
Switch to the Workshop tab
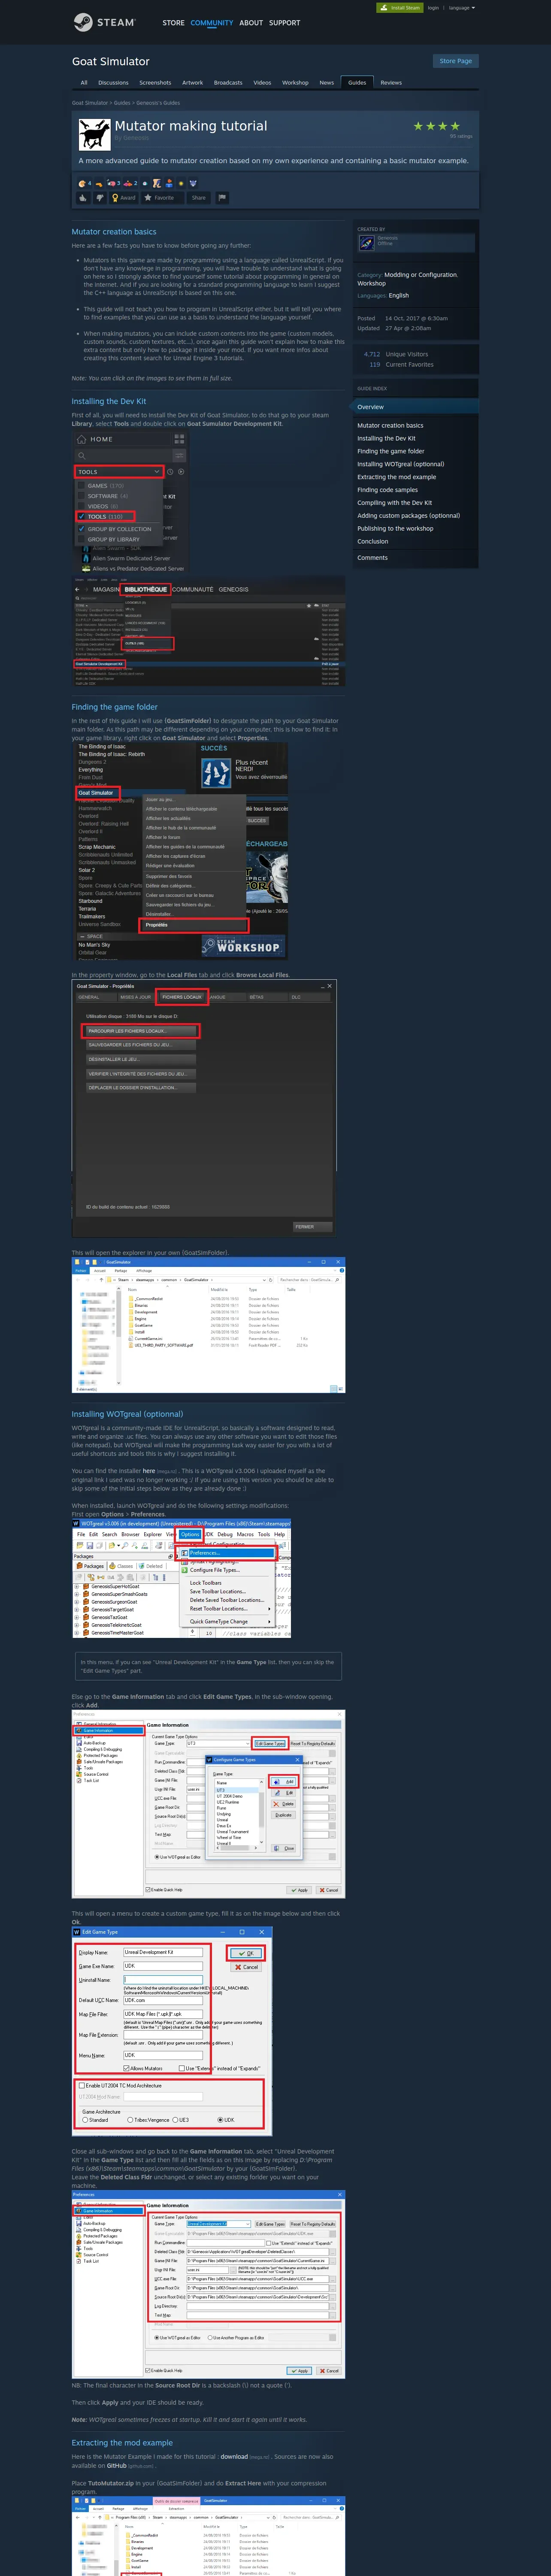pos(295,83)
